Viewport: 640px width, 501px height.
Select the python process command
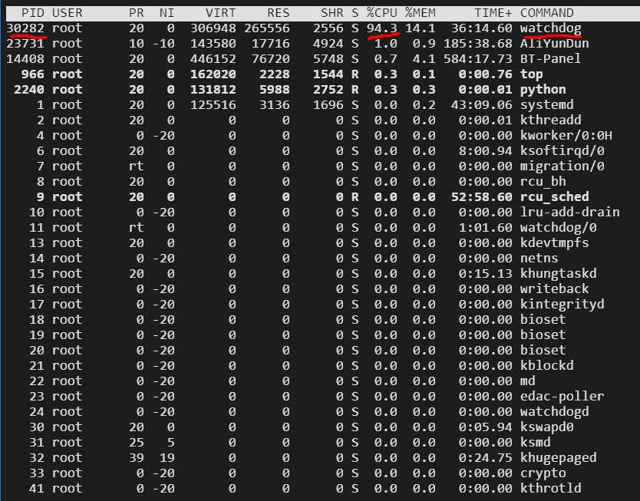click(543, 90)
